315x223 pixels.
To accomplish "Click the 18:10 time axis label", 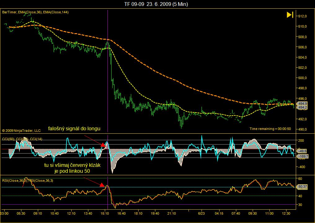I will pyautogui.click(x=138, y=213).
